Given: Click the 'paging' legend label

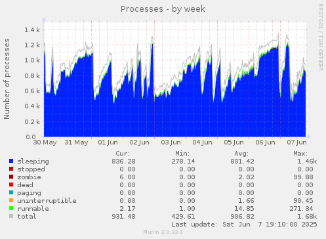Looking at the screenshot, I should point(30,193).
